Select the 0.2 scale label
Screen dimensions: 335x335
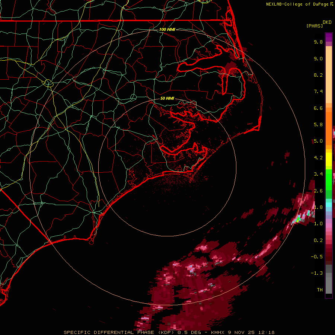pyautogui.click(x=318, y=240)
